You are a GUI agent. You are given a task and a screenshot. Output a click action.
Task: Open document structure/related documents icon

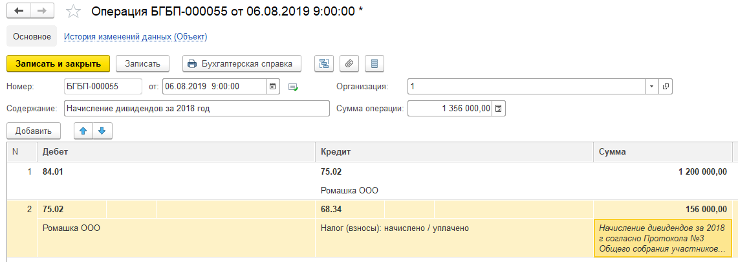coord(324,63)
